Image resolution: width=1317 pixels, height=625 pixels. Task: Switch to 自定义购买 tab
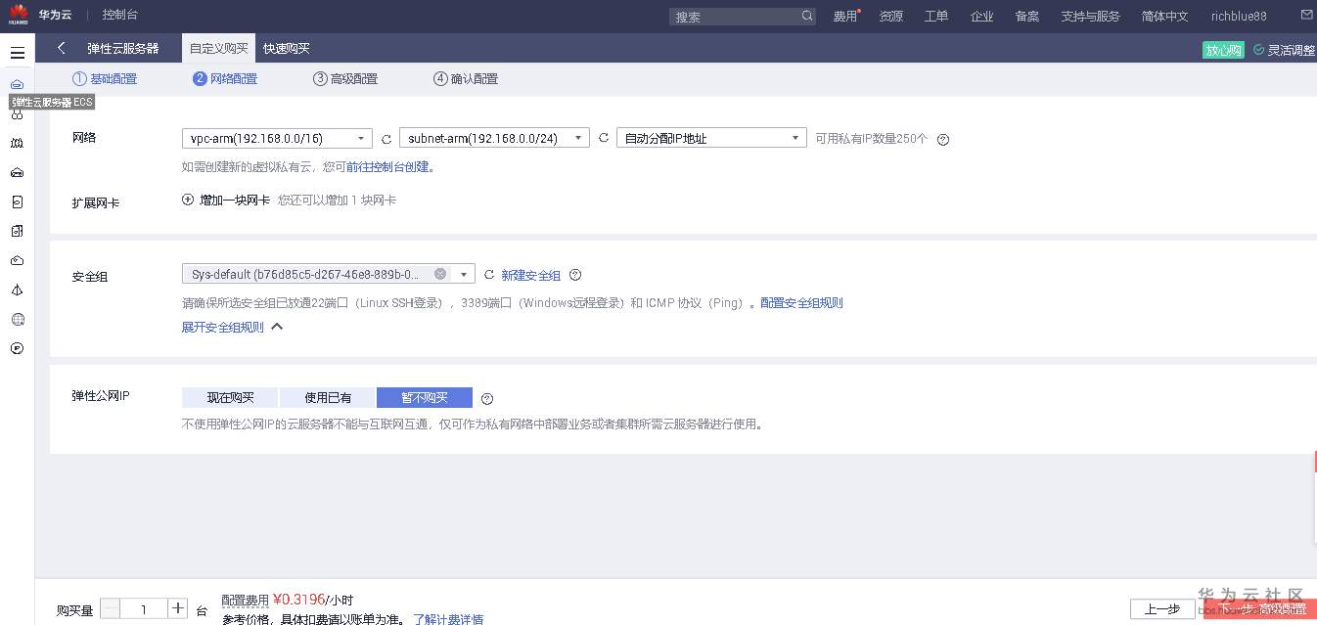pos(219,48)
